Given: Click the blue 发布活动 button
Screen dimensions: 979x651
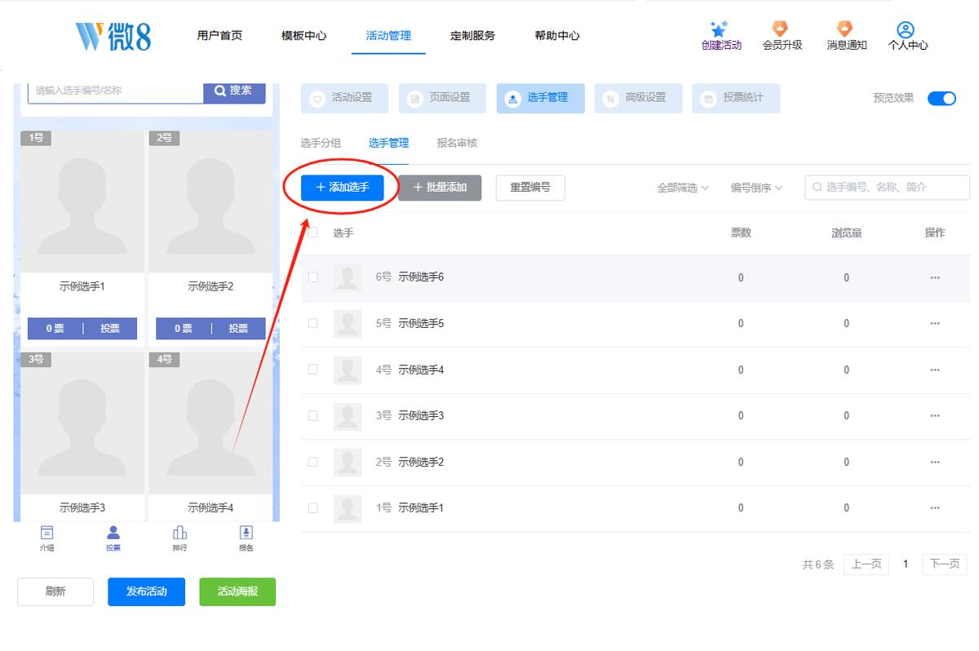Looking at the screenshot, I should 146,592.
